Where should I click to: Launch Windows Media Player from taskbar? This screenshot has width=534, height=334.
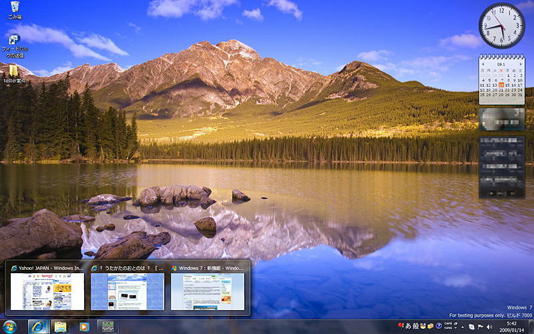click(83, 326)
